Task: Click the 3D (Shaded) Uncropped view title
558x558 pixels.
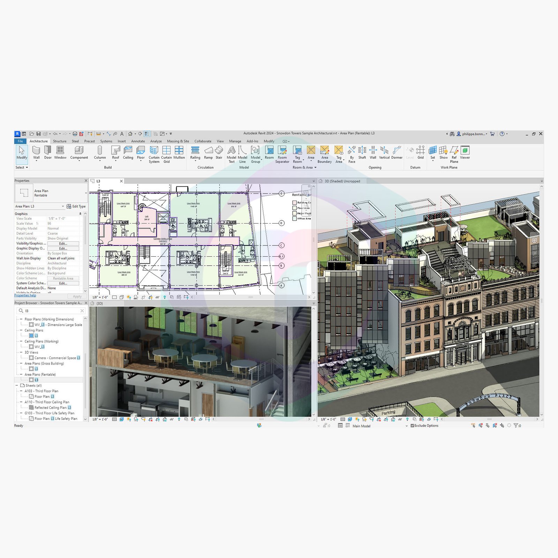Action: [x=342, y=181]
